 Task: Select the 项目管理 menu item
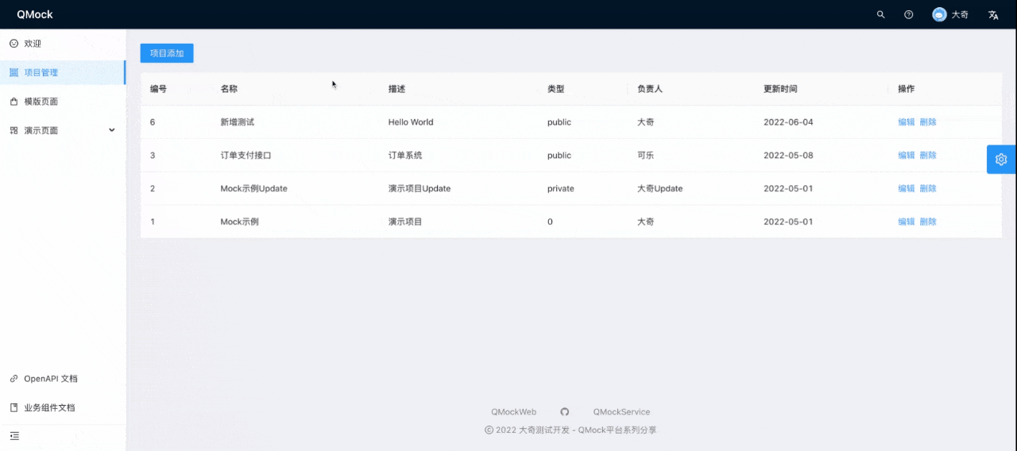63,72
